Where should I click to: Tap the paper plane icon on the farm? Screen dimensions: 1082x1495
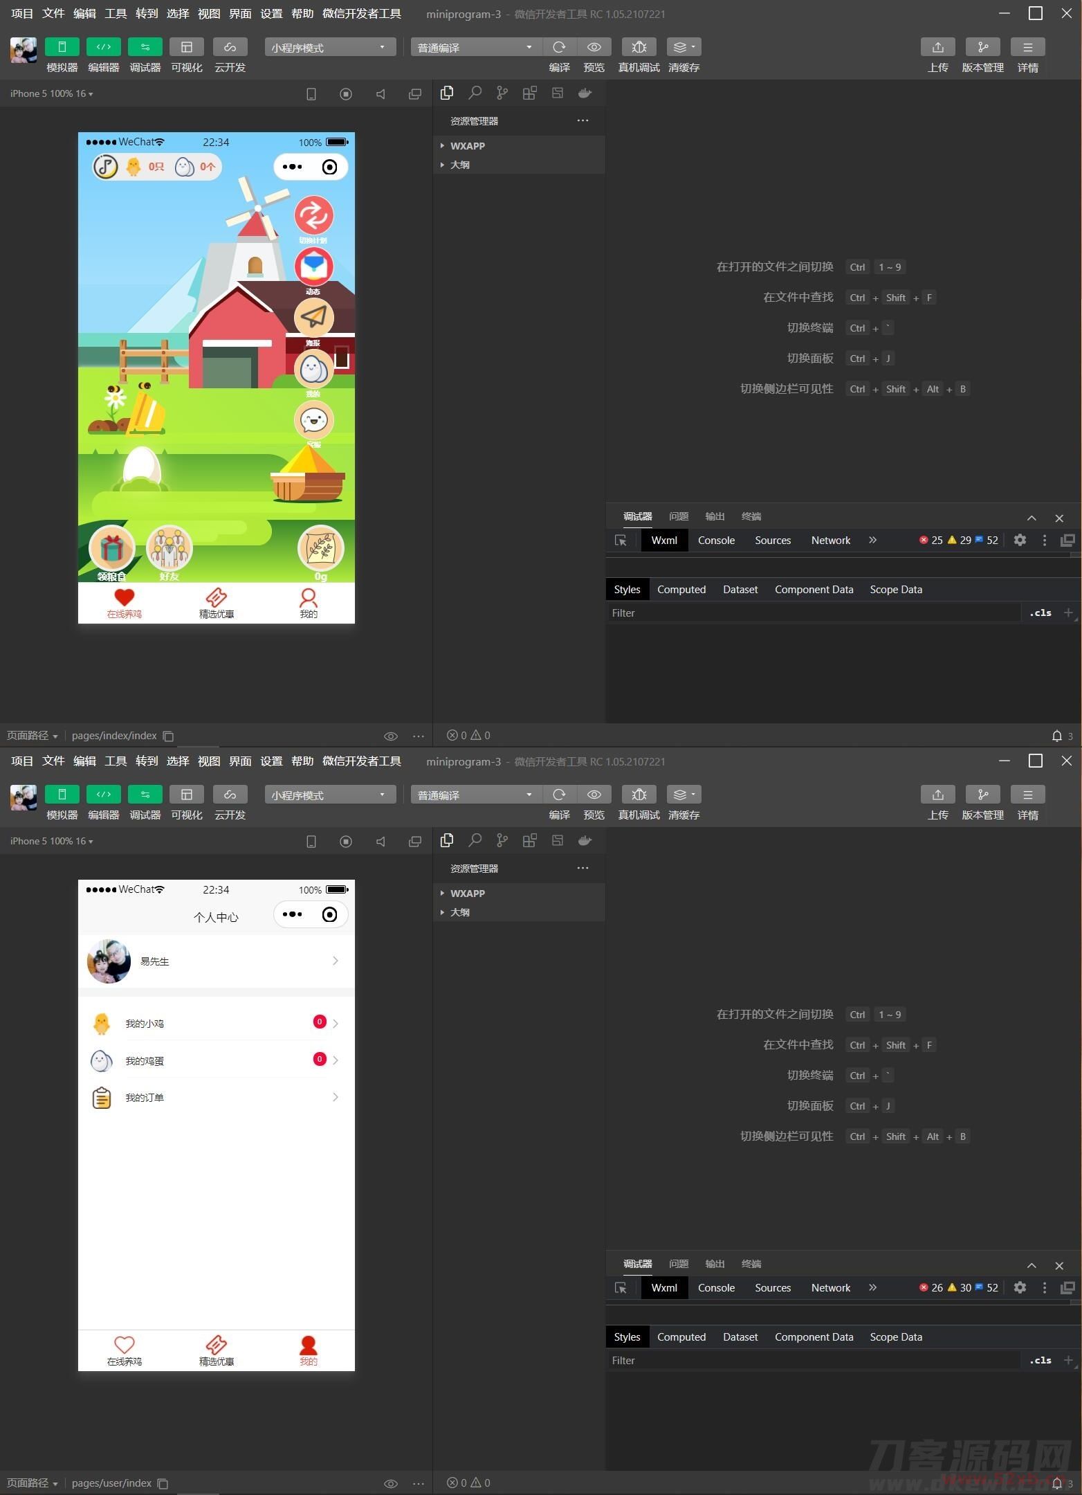tap(313, 318)
